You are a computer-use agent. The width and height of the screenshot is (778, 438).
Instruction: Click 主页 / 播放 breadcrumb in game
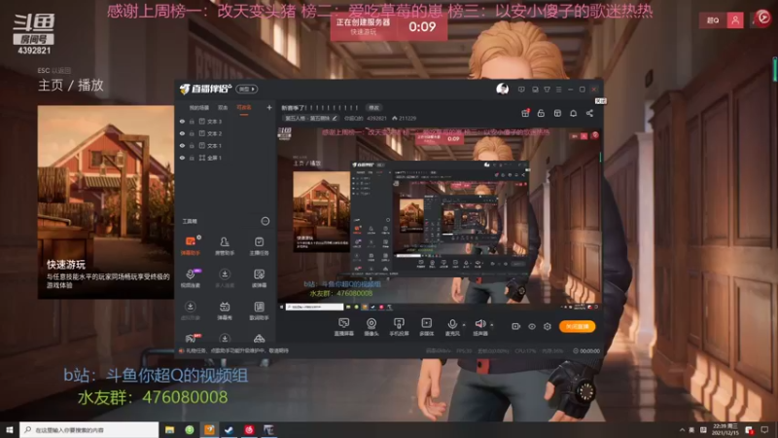(70, 85)
